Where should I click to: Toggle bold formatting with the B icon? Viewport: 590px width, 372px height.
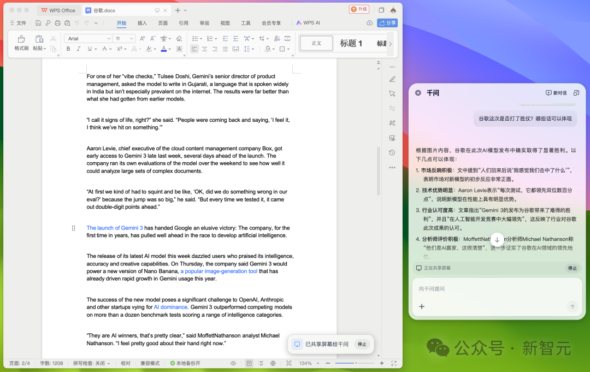(x=68, y=49)
